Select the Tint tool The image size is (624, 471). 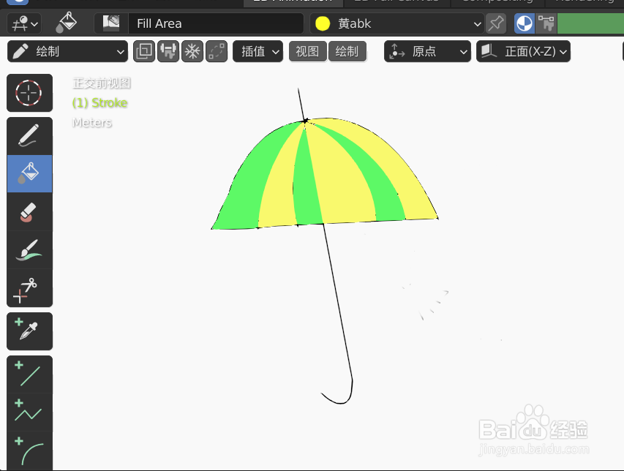click(x=29, y=249)
